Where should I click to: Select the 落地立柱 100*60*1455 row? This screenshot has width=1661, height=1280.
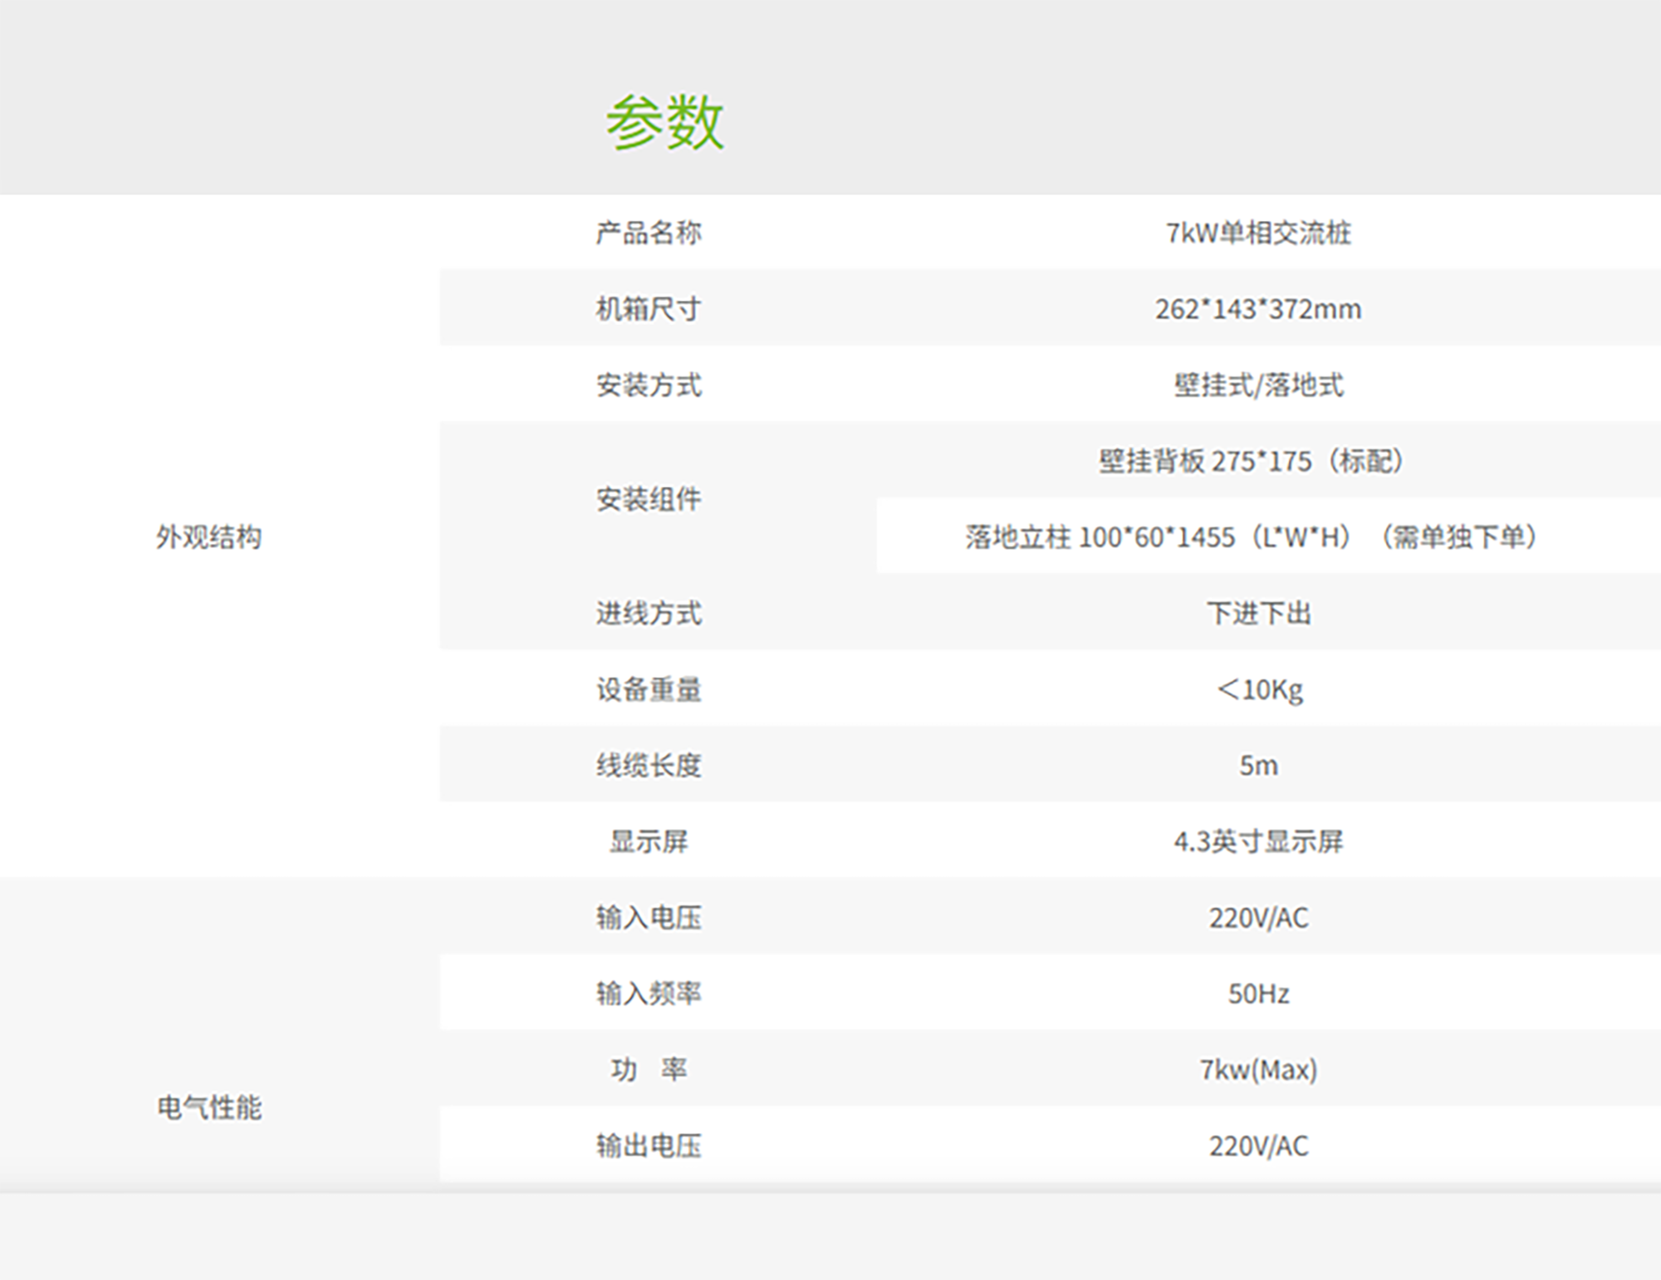[x=1251, y=537]
